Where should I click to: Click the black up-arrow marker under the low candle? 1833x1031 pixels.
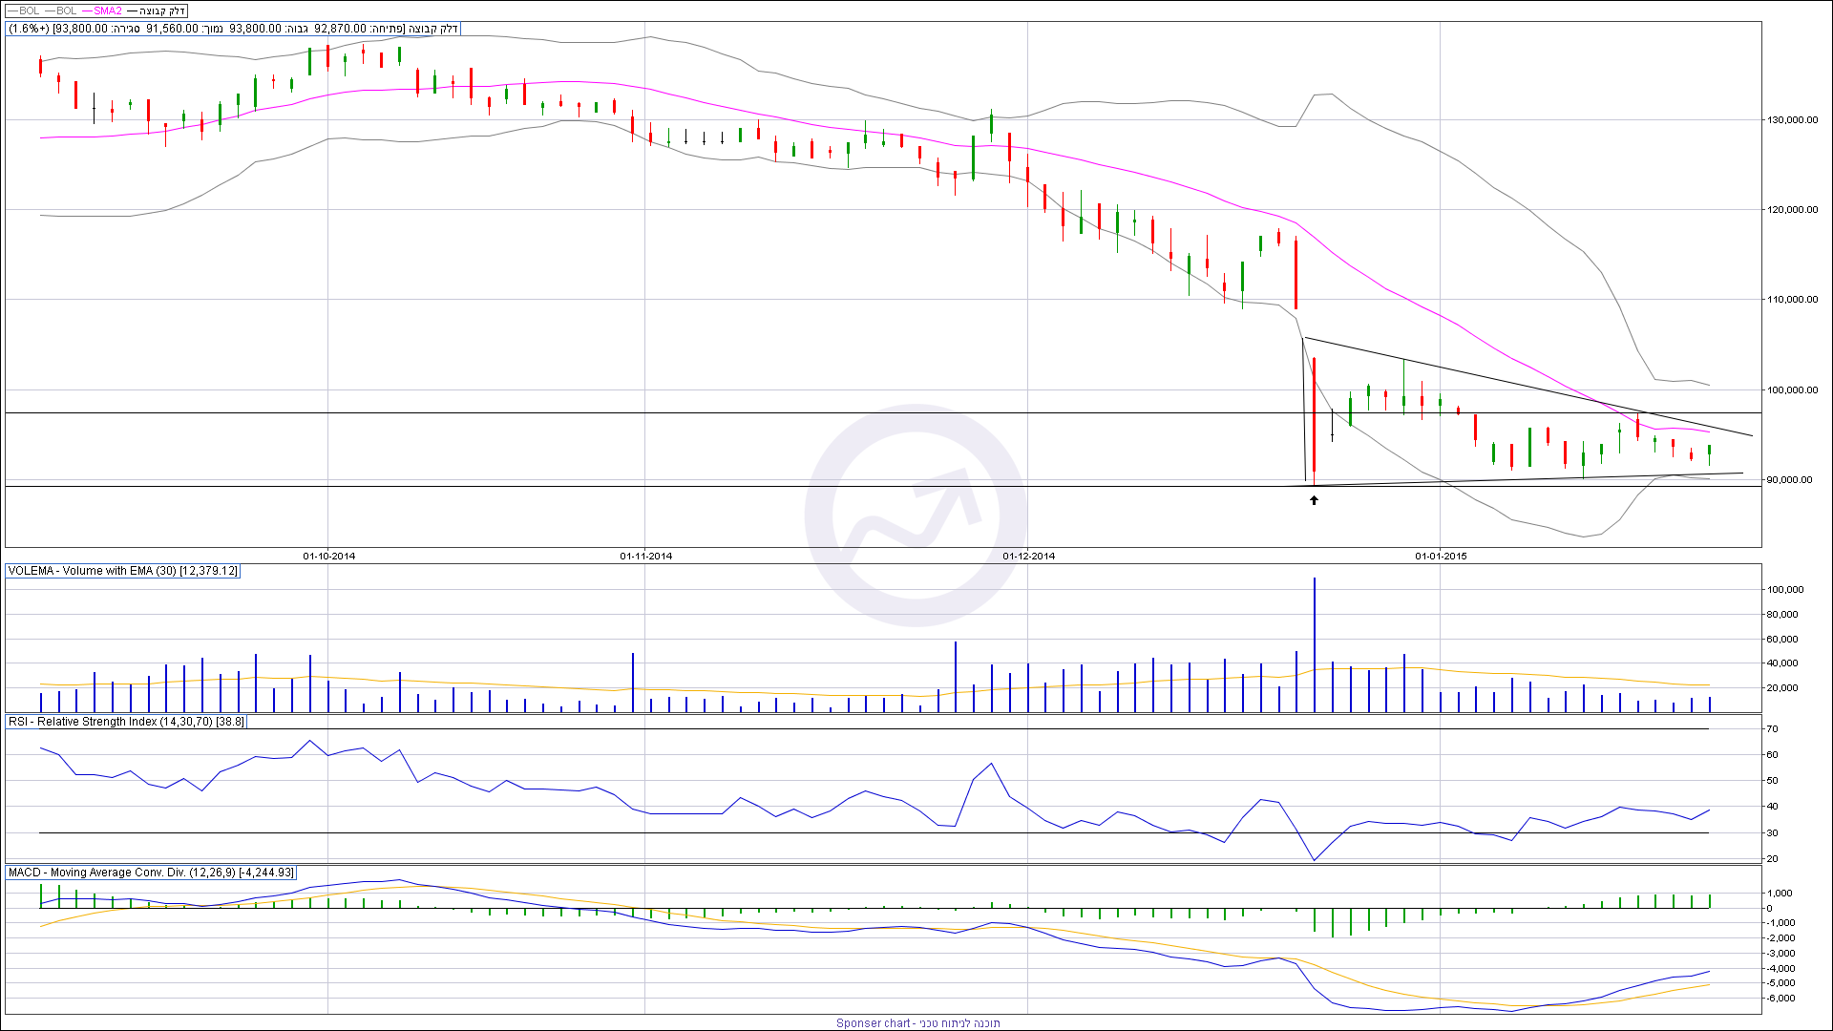1314,500
